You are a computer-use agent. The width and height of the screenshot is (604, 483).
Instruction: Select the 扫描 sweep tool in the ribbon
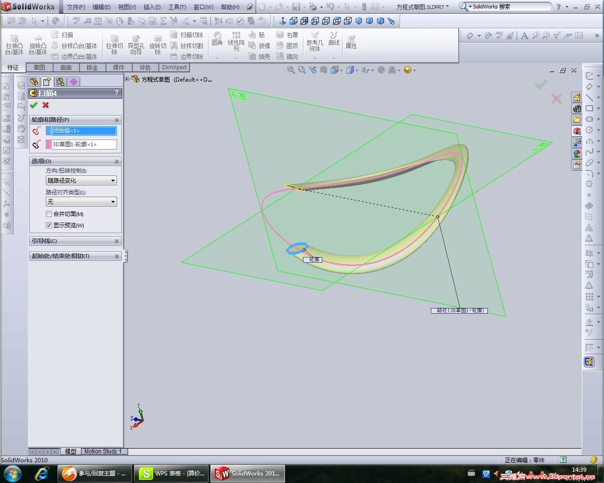point(62,35)
